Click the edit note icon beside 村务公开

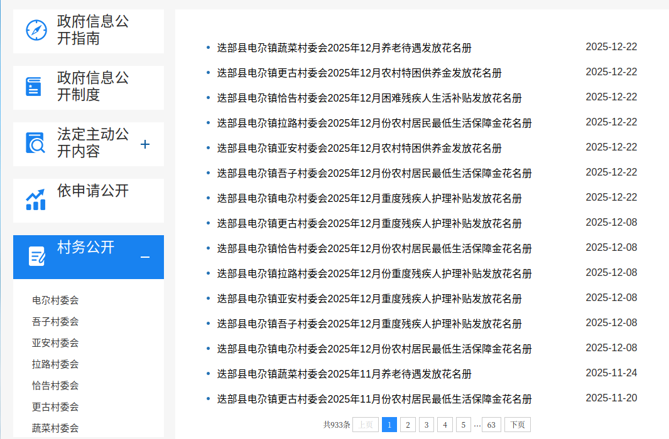pos(37,256)
